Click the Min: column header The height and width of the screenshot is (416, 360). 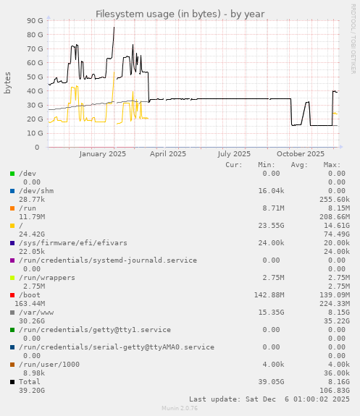pos(267,165)
